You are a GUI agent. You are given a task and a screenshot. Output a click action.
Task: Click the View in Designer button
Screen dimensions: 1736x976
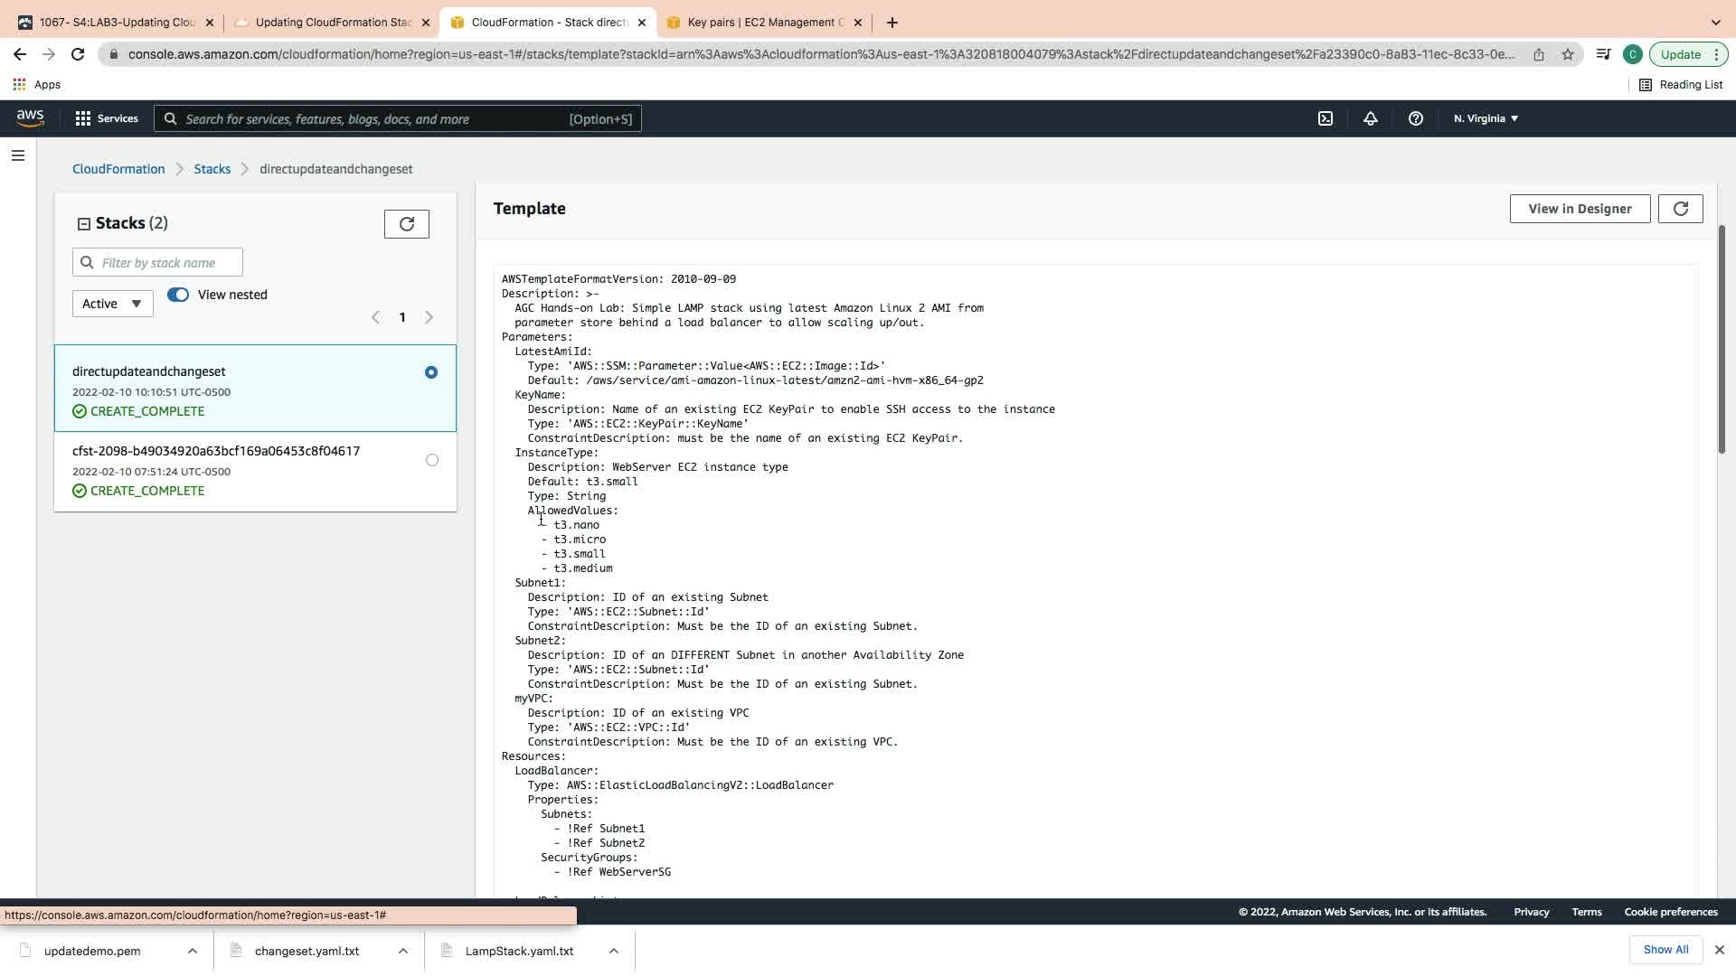click(1579, 209)
